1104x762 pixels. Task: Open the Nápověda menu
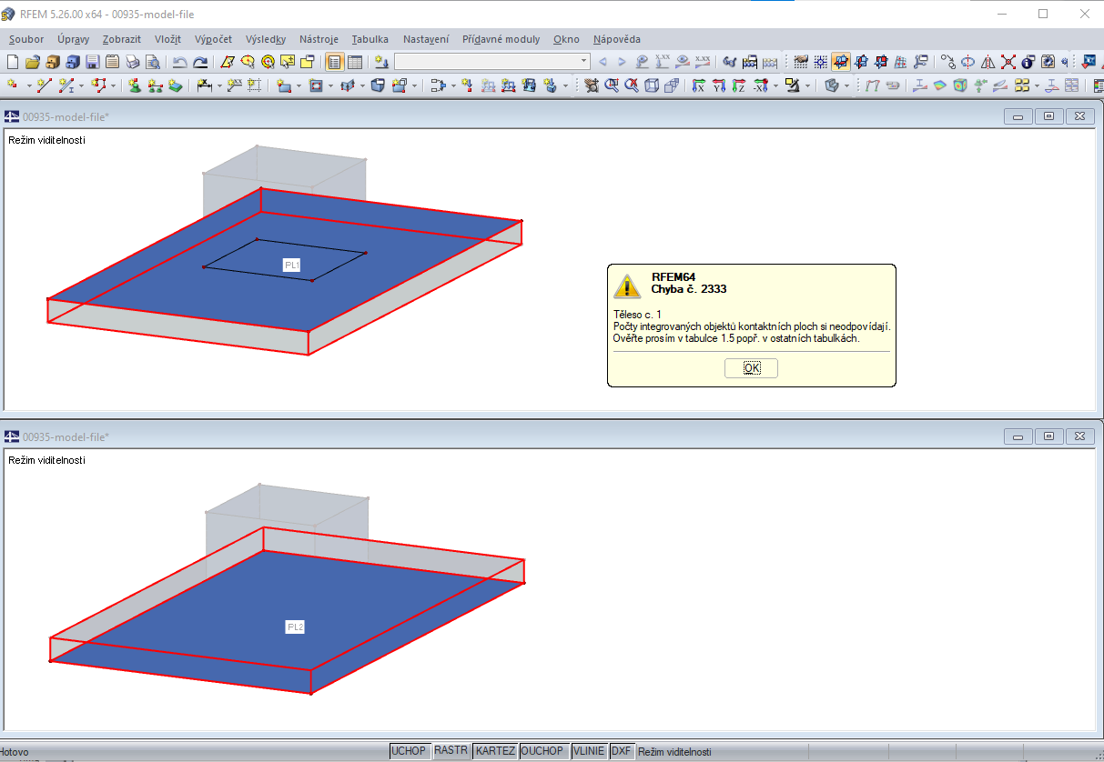[x=616, y=39]
